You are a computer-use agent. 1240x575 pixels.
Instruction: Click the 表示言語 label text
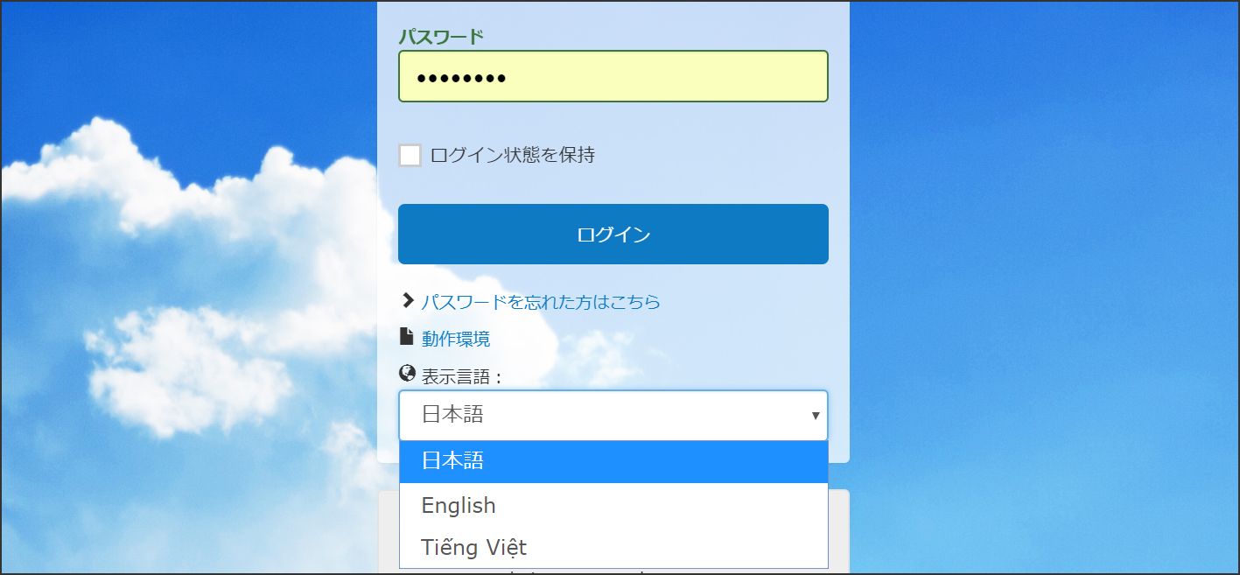pos(457,376)
